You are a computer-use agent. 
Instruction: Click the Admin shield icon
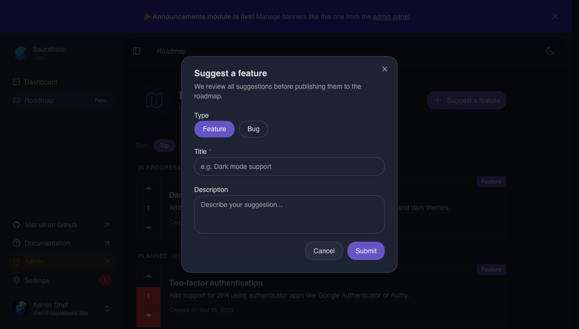16,261
